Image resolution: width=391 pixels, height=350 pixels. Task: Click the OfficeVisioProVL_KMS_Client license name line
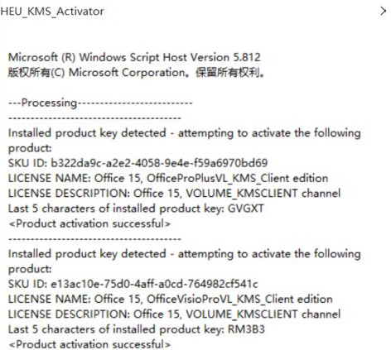click(171, 300)
